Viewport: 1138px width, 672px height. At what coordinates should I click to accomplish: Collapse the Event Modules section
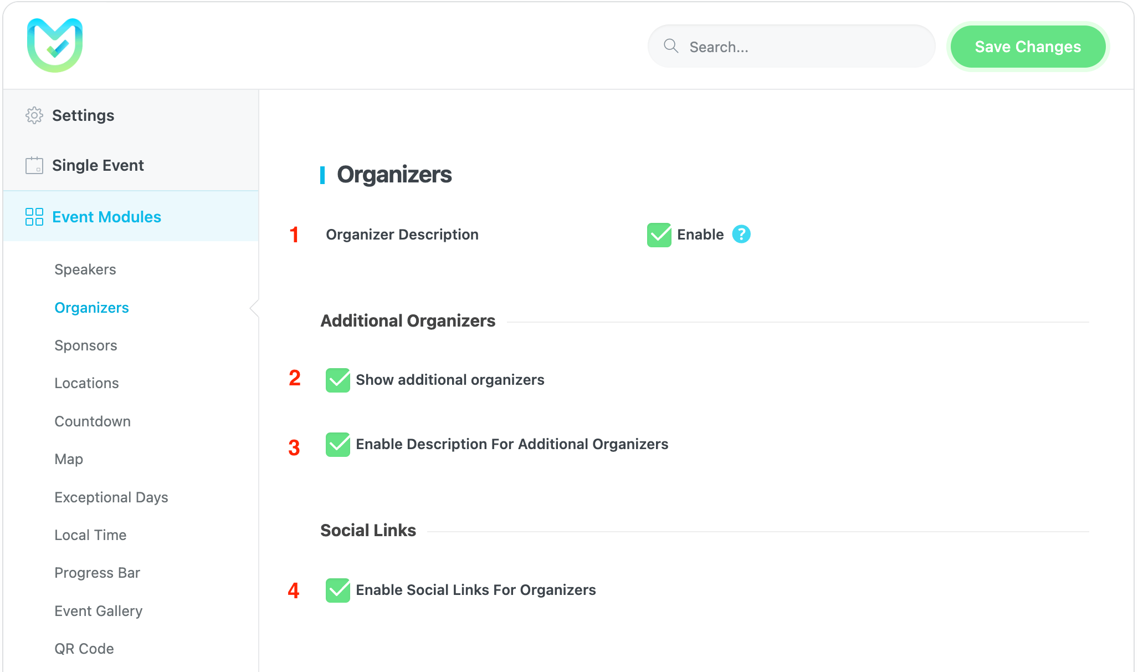point(106,217)
